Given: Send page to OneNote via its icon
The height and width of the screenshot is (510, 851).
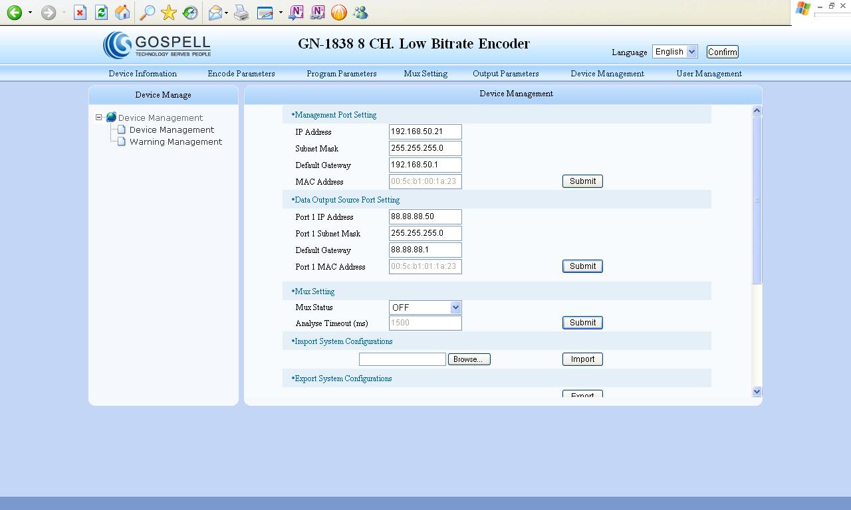Looking at the screenshot, I should (296, 13).
